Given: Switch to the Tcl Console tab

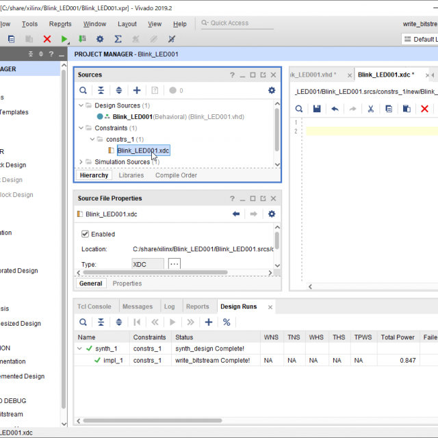Looking at the screenshot, I should (94, 307).
